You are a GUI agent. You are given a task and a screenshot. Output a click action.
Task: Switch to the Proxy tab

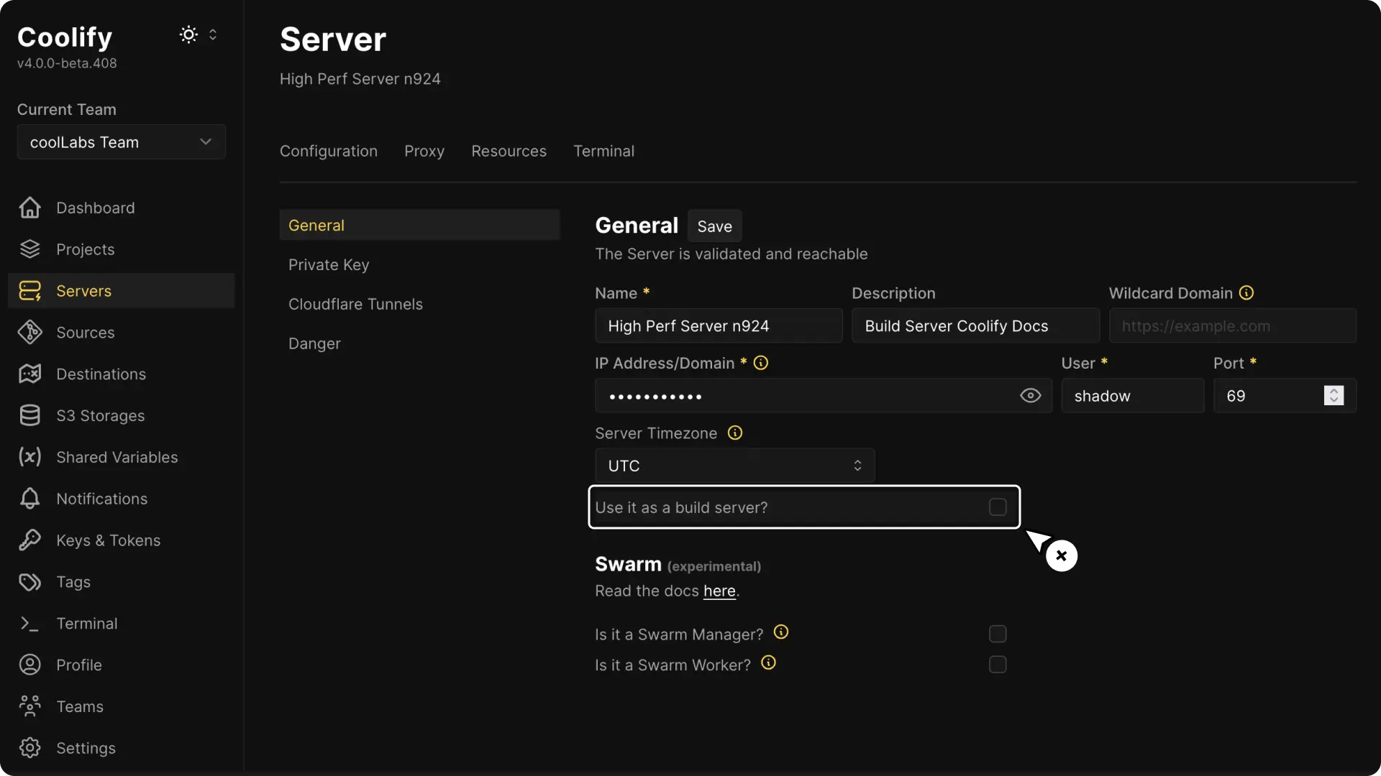click(424, 151)
